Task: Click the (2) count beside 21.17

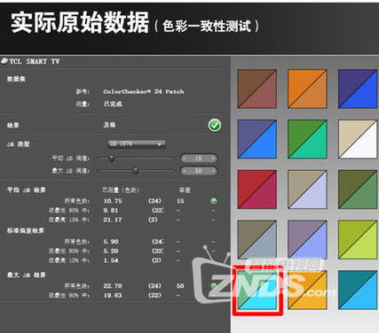Action: [x=153, y=220]
